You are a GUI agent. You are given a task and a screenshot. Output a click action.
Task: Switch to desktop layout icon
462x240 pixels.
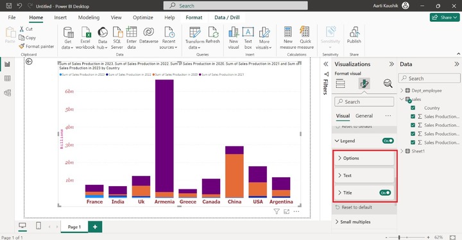(x=22, y=226)
